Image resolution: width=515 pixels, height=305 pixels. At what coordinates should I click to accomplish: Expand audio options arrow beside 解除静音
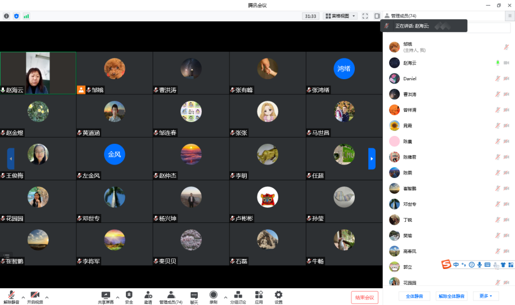23,297
